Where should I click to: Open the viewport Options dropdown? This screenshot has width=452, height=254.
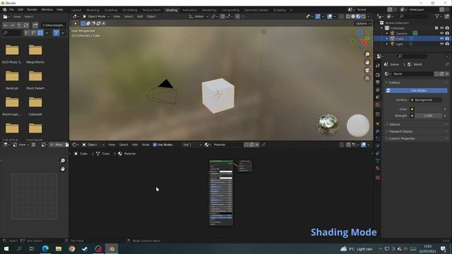363,23
